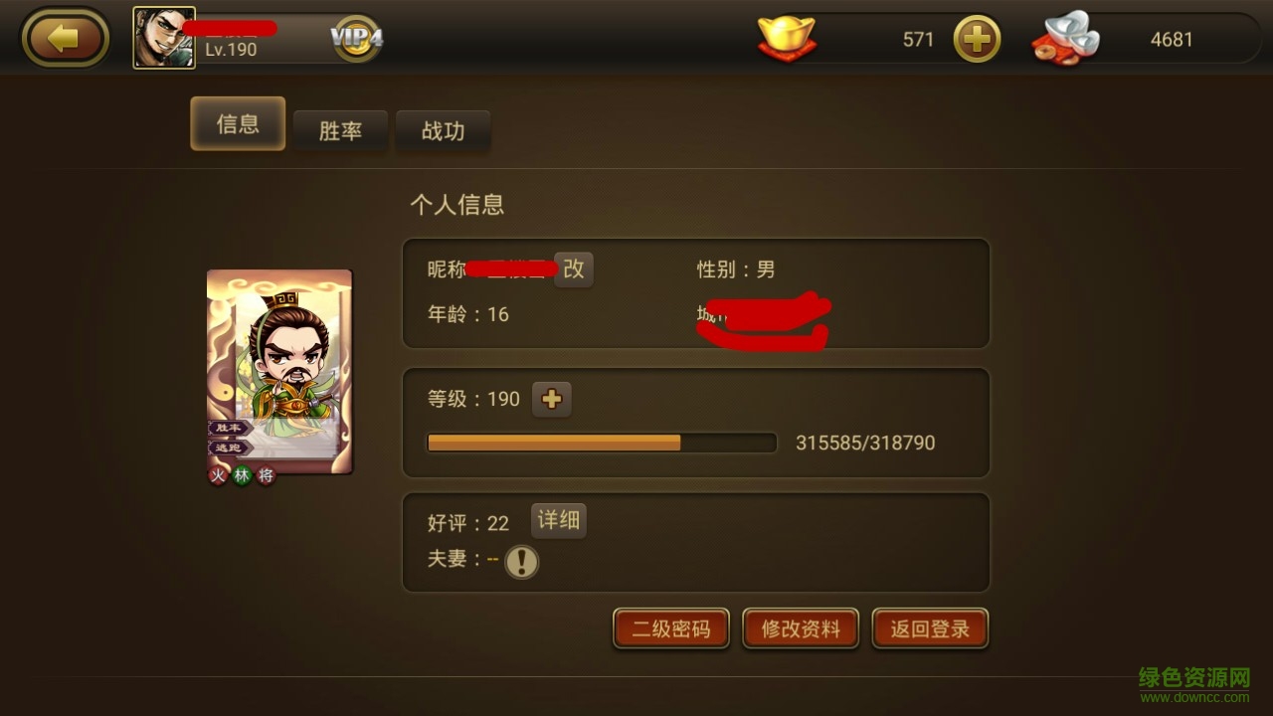Switch to the 战功 tab
This screenshot has height=716, width=1273.
click(443, 130)
